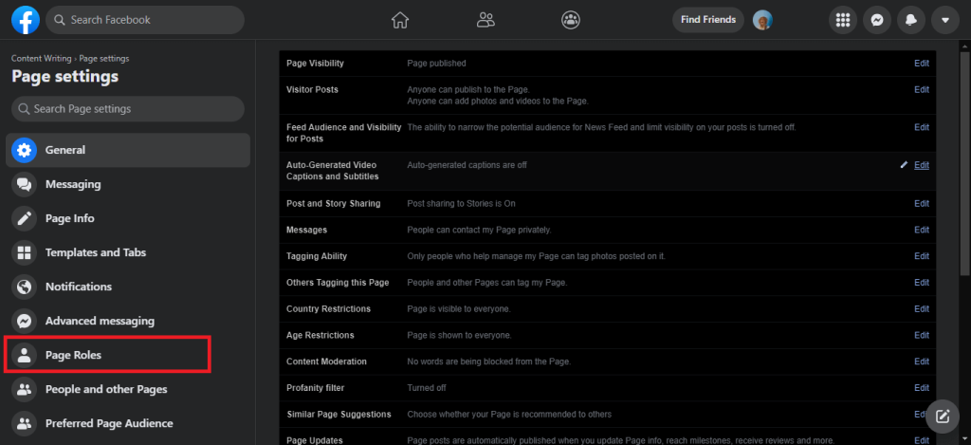Image resolution: width=971 pixels, height=445 pixels.
Task: Click the Page Visibility row label
Action: coord(315,64)
